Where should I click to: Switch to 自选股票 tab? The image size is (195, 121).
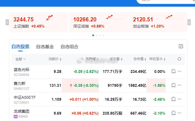tap(21, 47)
